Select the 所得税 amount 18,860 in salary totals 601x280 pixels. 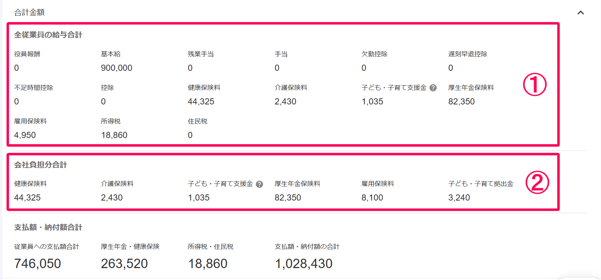114,135
